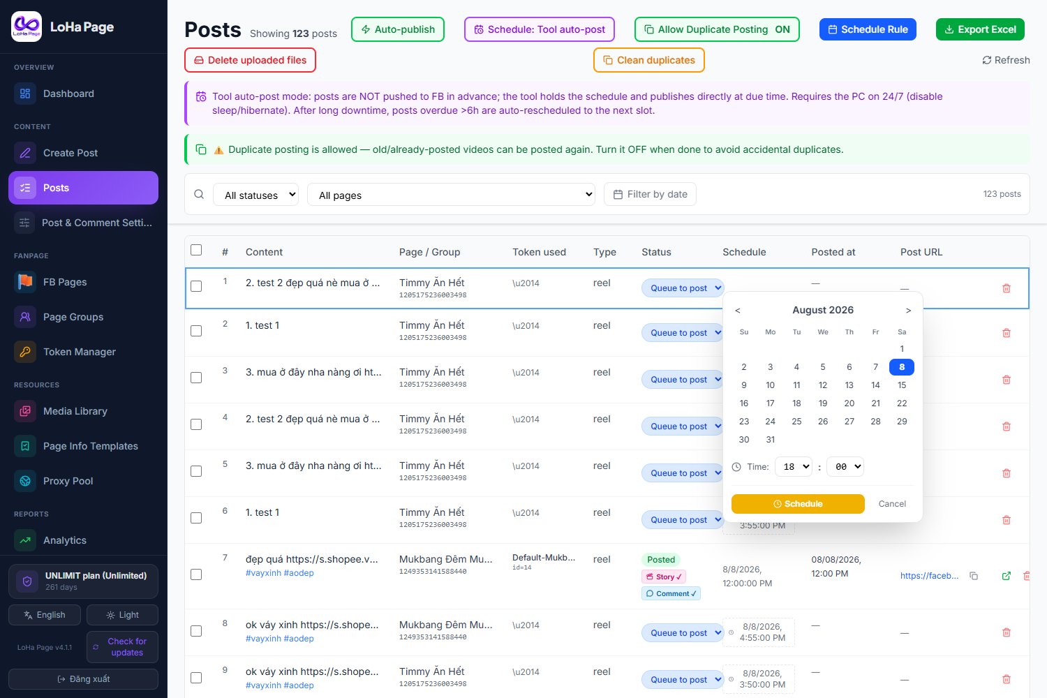Toggle the select-all posts checkbox in header
This screenshot has height=698, width=1047.
click(x=196, y=250)
